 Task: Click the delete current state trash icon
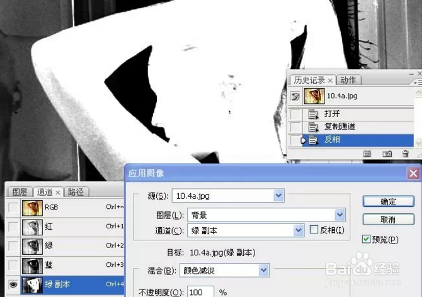click(405, 154)
